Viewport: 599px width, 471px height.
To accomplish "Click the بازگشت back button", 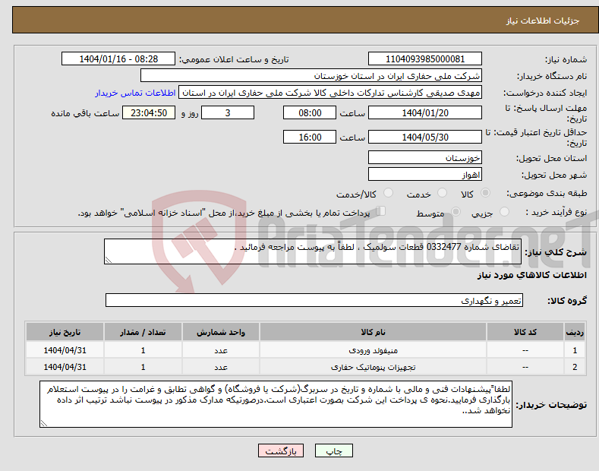I will [x=281, y=450].
